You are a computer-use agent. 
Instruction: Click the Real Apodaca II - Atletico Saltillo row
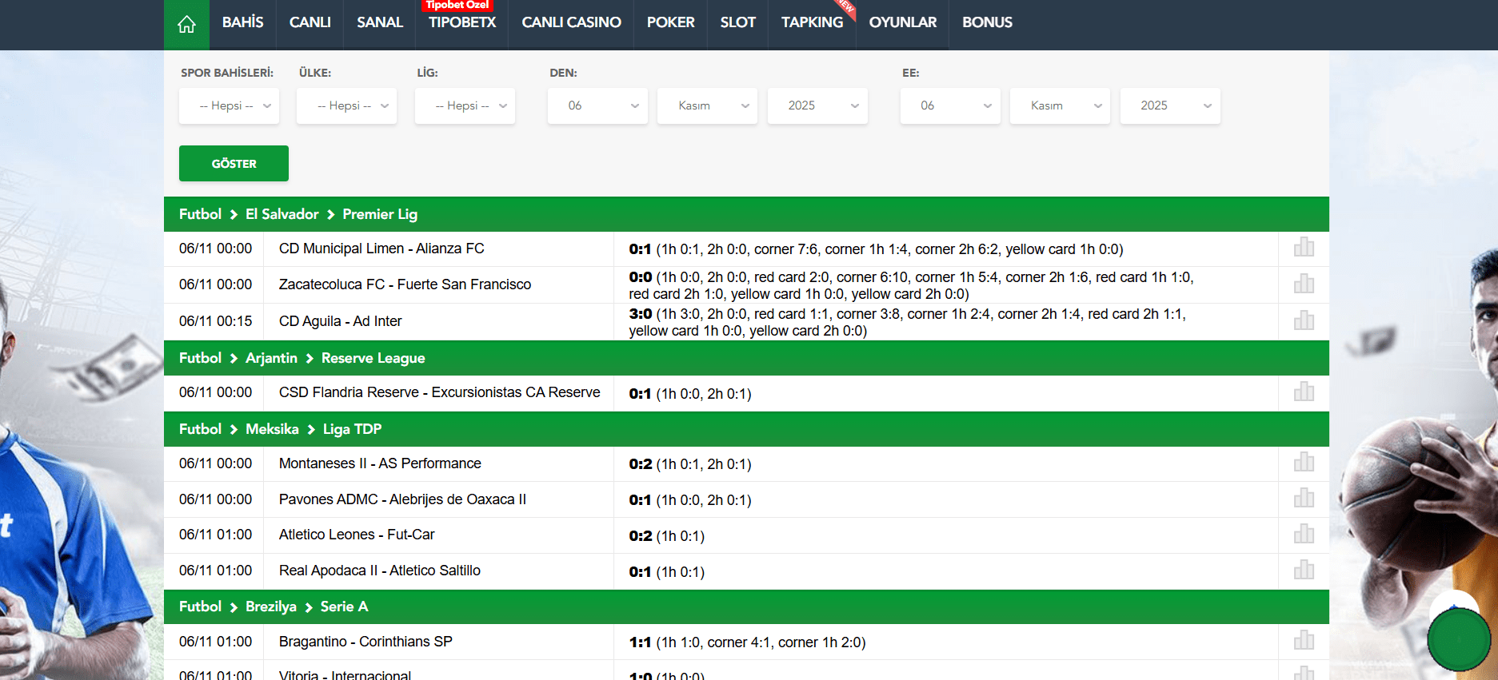click(380, 571)
